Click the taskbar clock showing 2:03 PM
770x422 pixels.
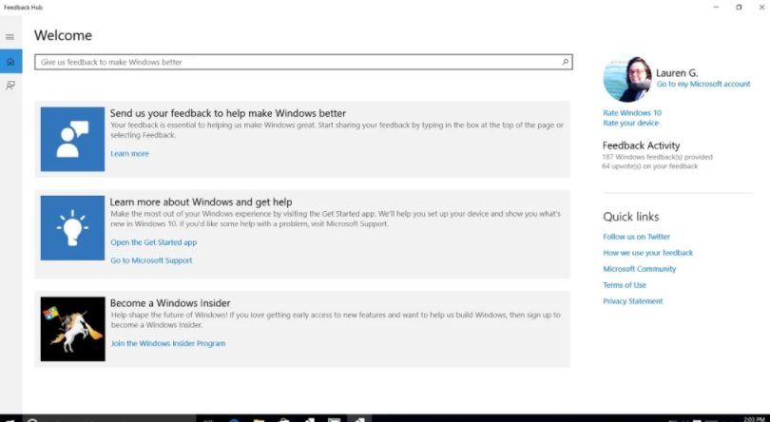[x=754, y=419]
